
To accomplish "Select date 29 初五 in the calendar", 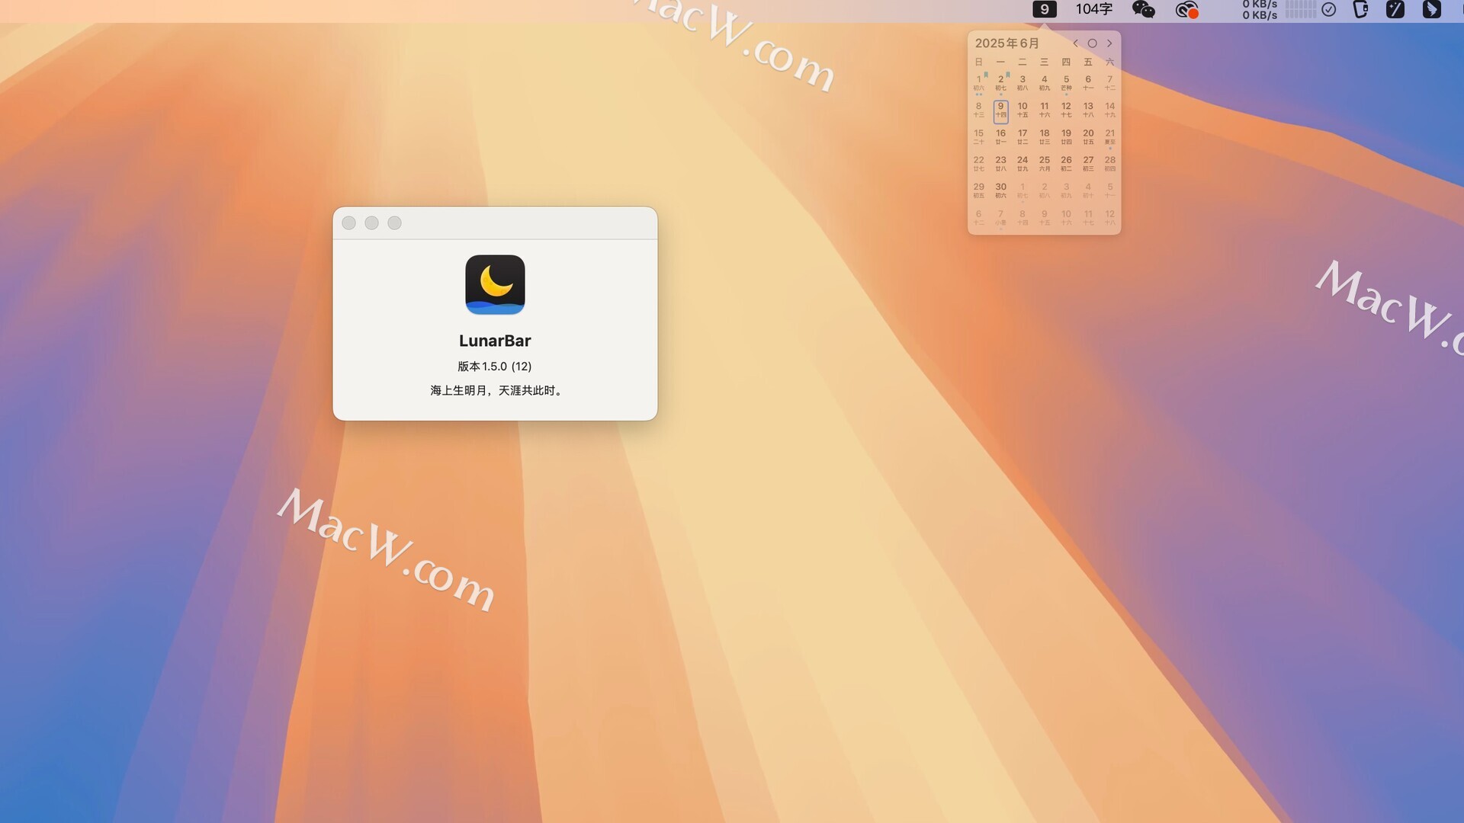I will click(x=979, y=191).
